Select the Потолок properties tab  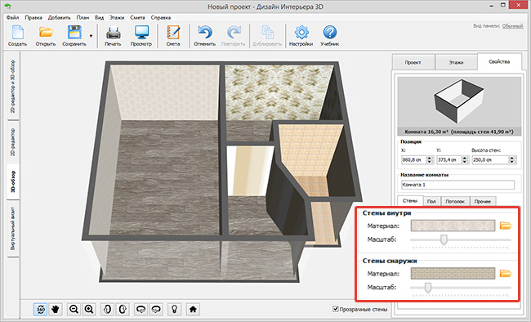click(x=455, y=201)
